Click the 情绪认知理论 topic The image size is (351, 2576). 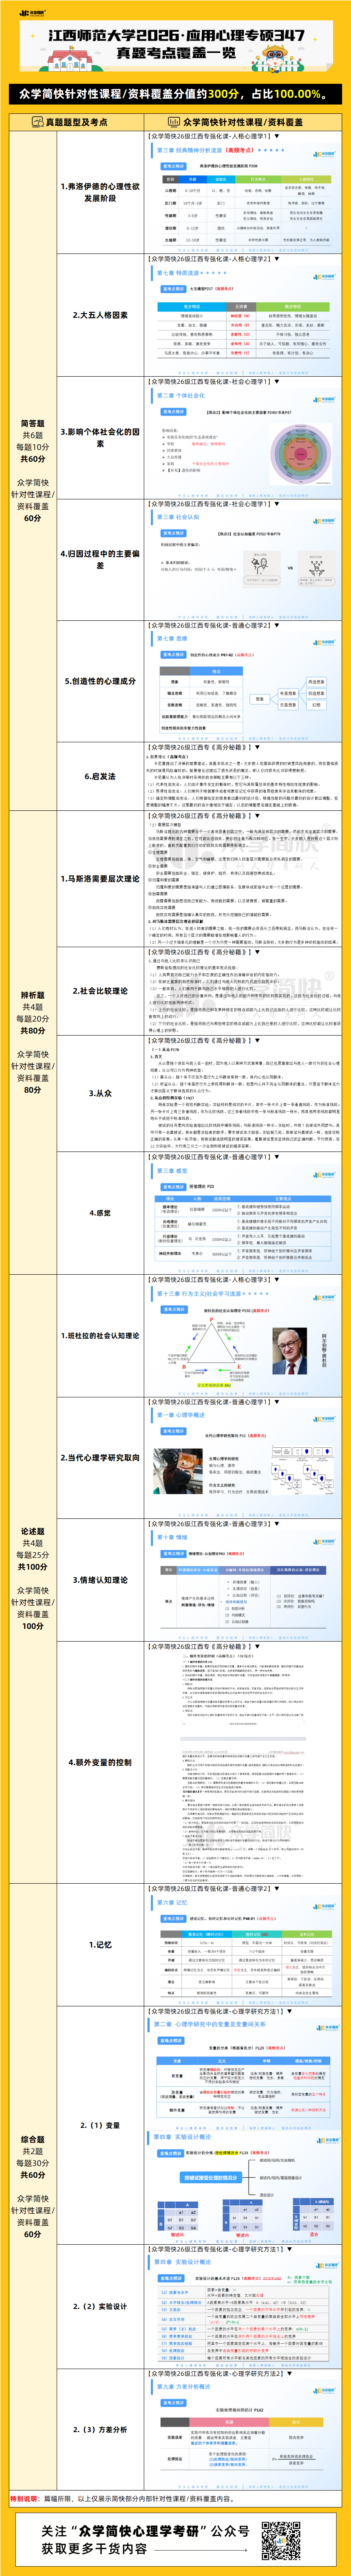click(100, 1580)
